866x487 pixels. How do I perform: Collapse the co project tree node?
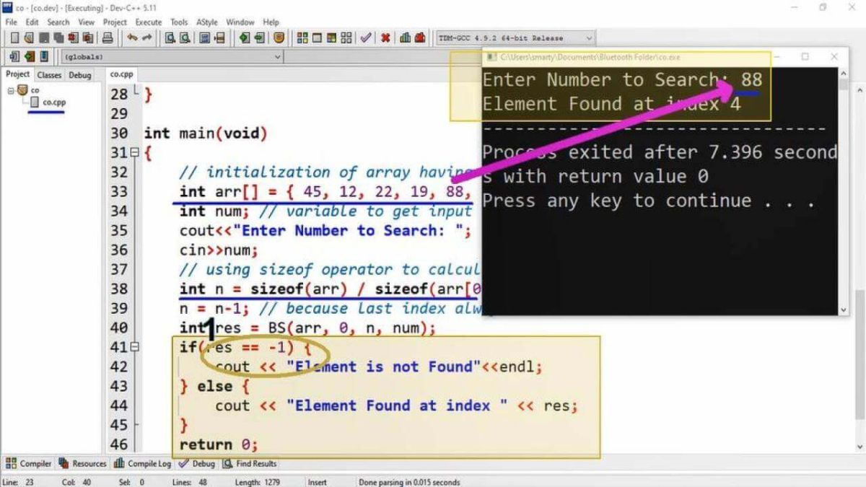tap(11, 90)
